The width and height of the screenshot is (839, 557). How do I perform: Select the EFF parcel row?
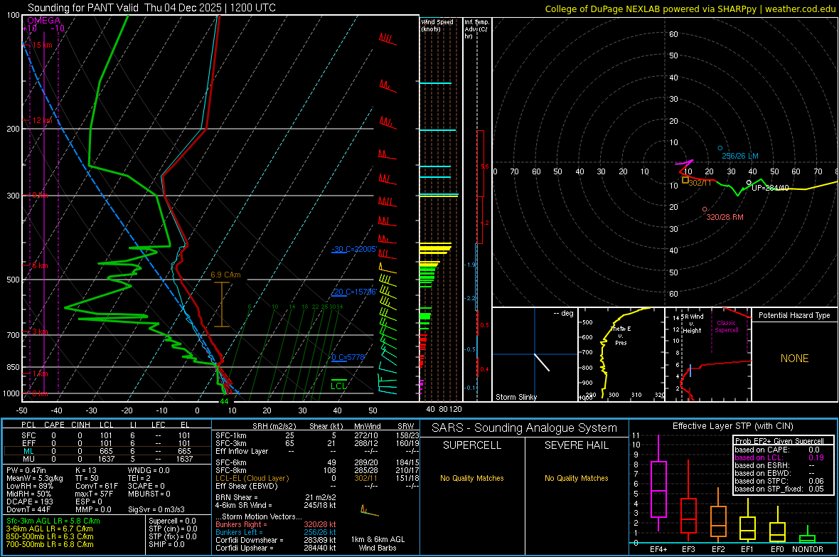point(107,443)
